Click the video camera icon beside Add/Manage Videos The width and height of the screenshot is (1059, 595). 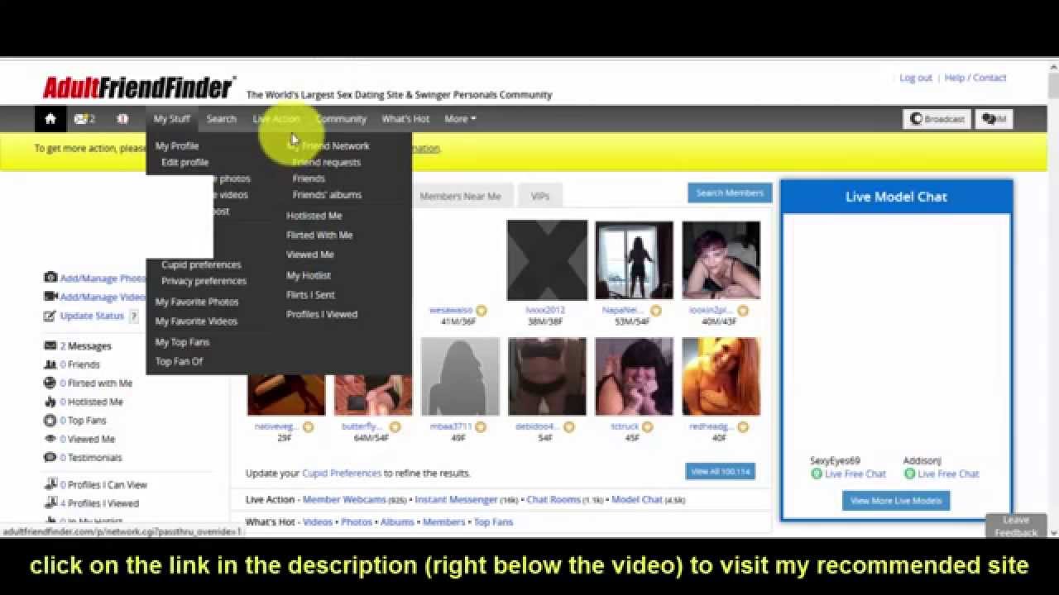click(50, 297)
